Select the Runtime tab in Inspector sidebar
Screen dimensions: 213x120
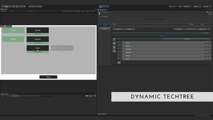click(105, 29)
